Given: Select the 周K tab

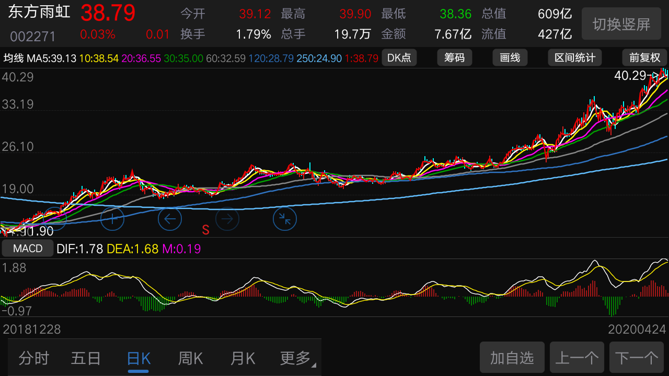Looking at the screenshot, I should pos(191,358).
